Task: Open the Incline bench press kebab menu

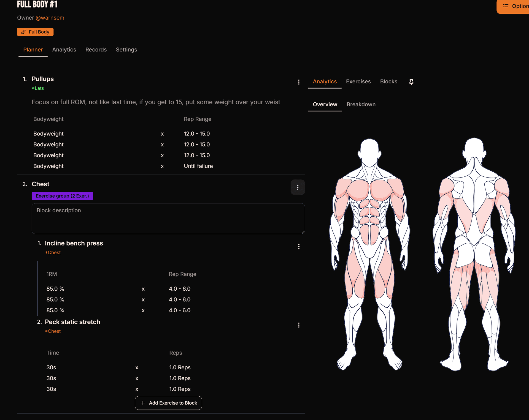Action: [x=299, y=246]
